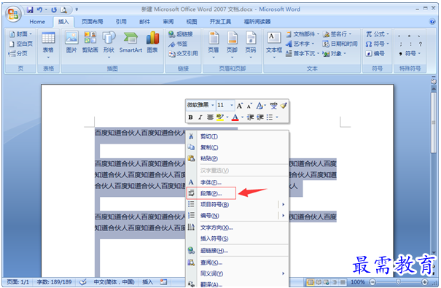Viewport: 441px width, 288px height.
Task: Switch to 页面布局 tab
Action: click(x=93, y=22)
